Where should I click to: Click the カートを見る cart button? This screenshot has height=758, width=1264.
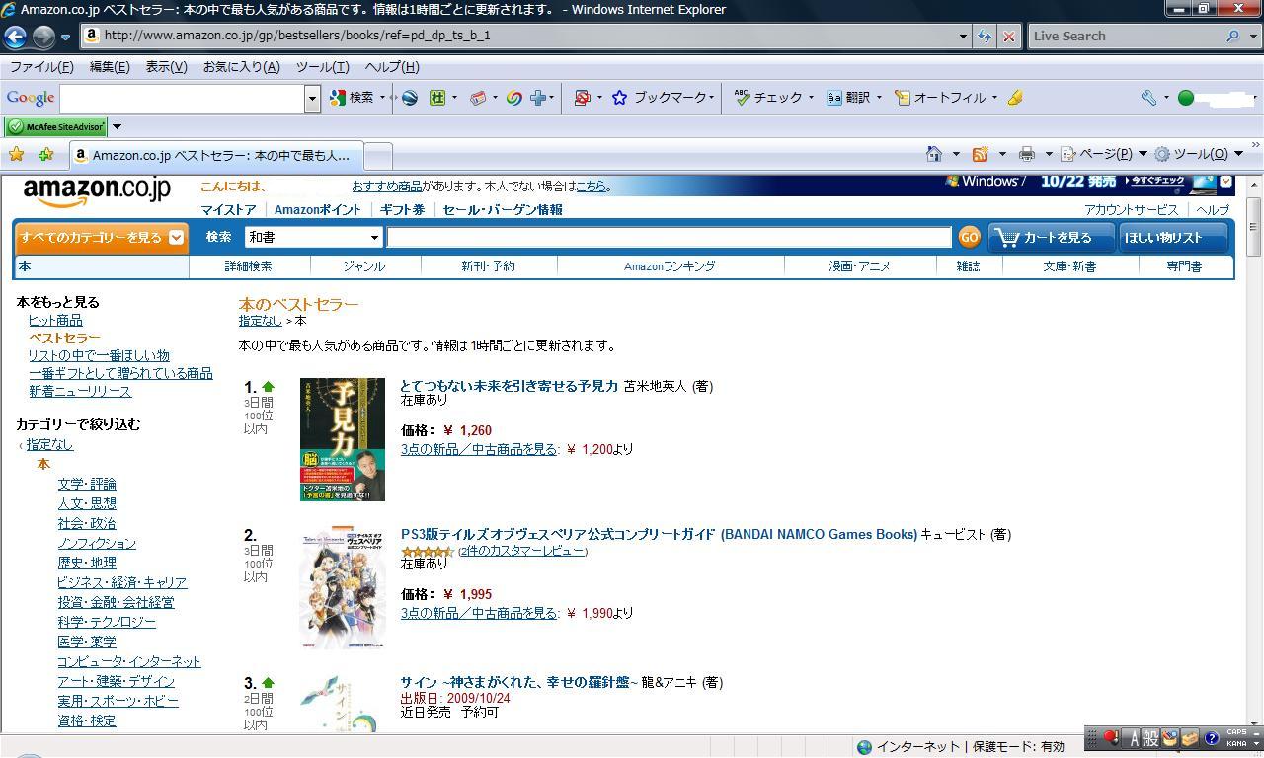click(1051, 237)
